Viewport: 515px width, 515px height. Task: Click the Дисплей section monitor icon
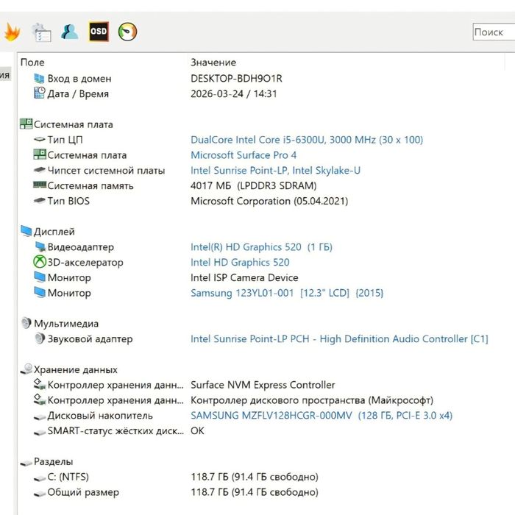click(x=26, y=231)
